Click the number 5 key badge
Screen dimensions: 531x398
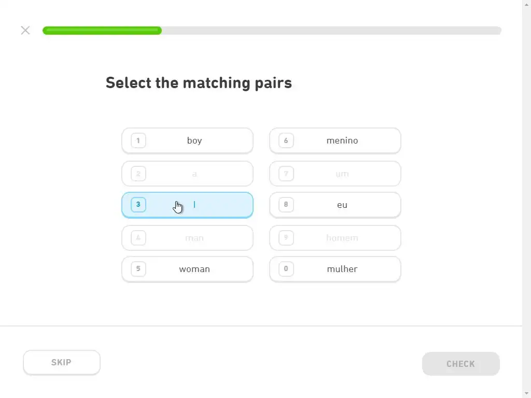pyautogui.click(x=138, y=268)
